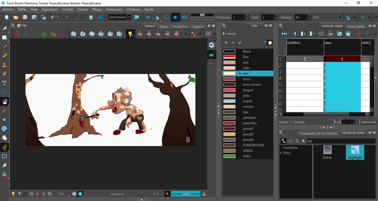Toggle playback loop button
The width and height of the screenshot is (378, 201).
tap(166, 17)
